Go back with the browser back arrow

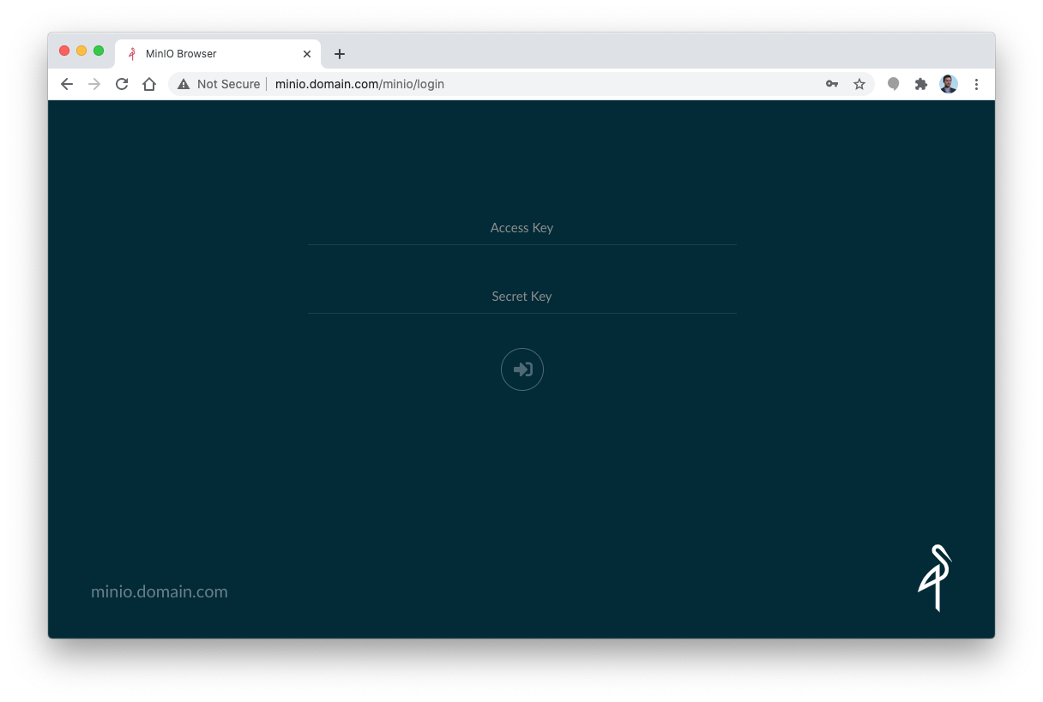tap(67, 84)
